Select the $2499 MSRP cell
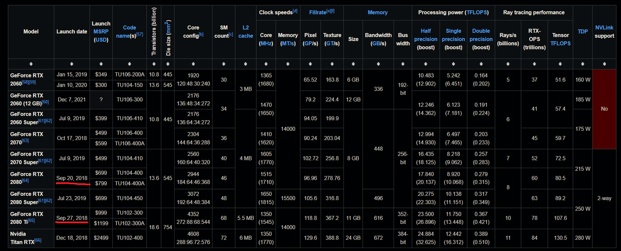Screen dimensions: 621x251 pos(101,238)
